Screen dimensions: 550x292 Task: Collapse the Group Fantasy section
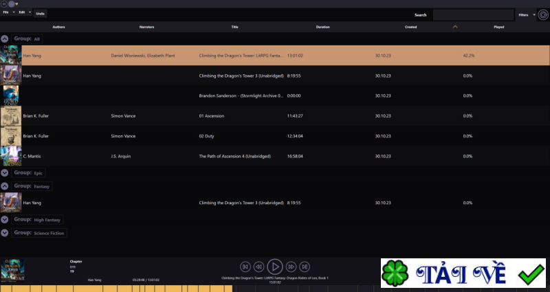[5, 186]
